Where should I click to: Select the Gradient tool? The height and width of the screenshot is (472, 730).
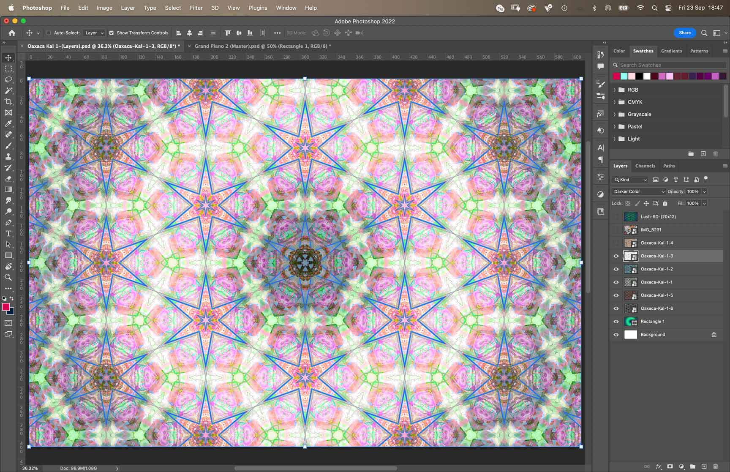pos(8,189)
